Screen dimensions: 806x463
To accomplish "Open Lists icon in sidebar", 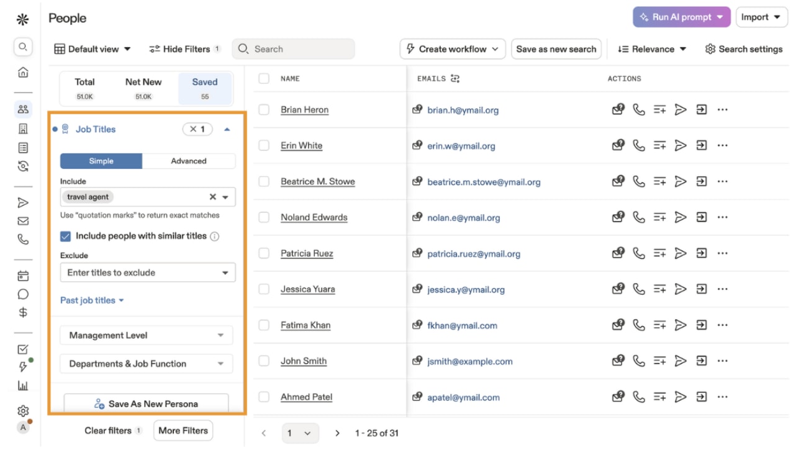I will pos(23,148).
